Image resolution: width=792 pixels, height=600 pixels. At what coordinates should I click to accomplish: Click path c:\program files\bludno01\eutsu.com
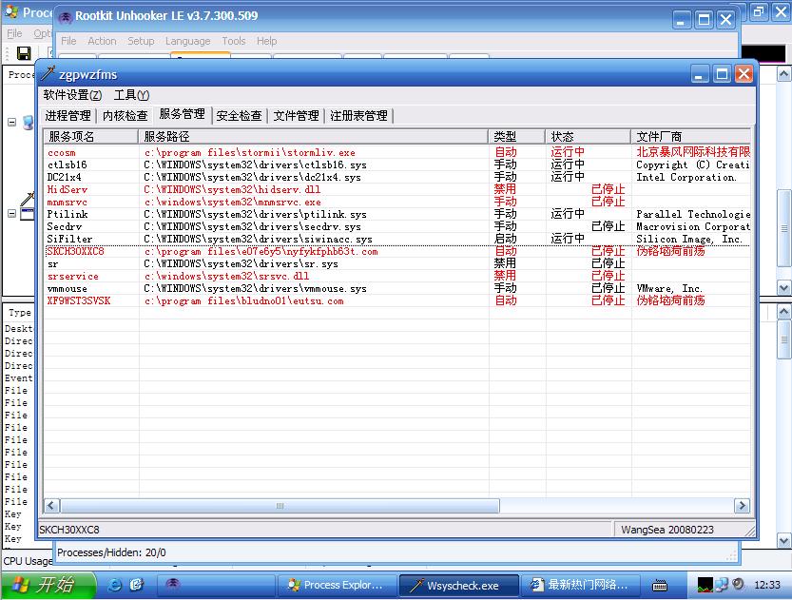pos(243,301)
